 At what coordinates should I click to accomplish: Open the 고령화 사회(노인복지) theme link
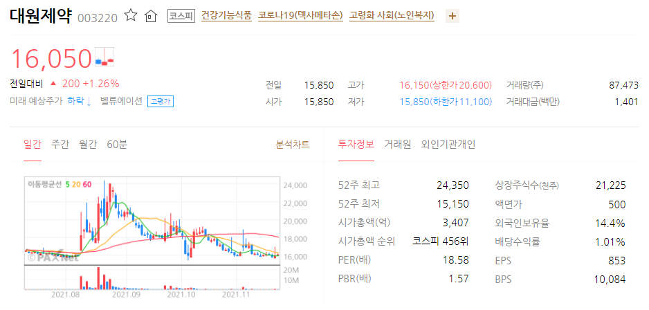click(x=392, y=16)
